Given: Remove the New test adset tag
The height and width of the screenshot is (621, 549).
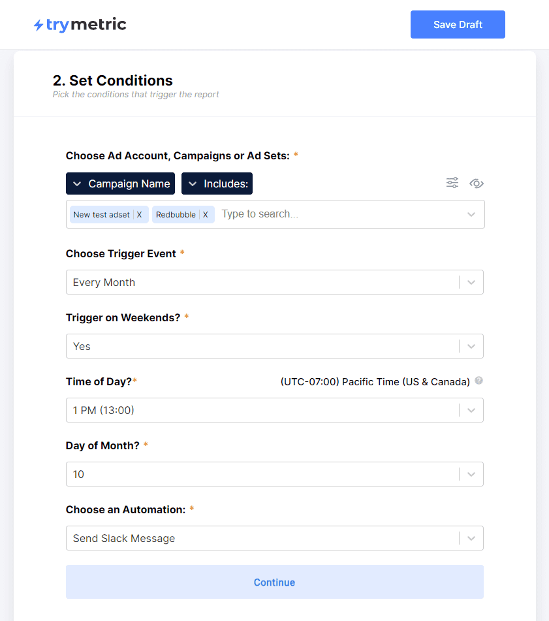Looking at the screenshot, I should pyautogui.click(x=139, y=215).
